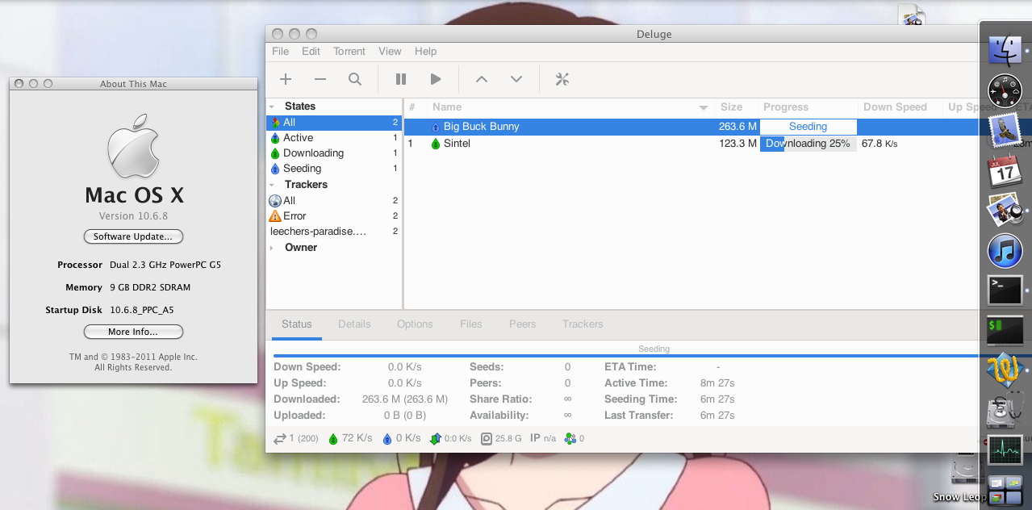Viewport: 1032px width, 510px height.
Task: Click connections count icon in status bar
Action: [280, 438]
